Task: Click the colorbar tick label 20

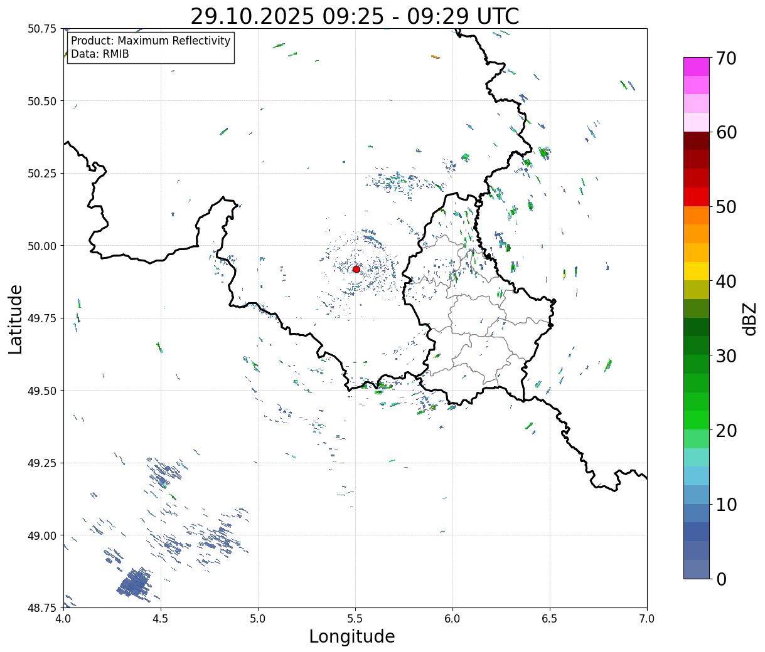Action: coord(725,431)
